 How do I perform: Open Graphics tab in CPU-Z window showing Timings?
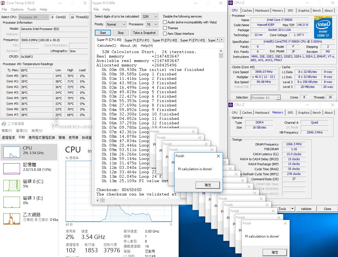[x=304, y=113]
